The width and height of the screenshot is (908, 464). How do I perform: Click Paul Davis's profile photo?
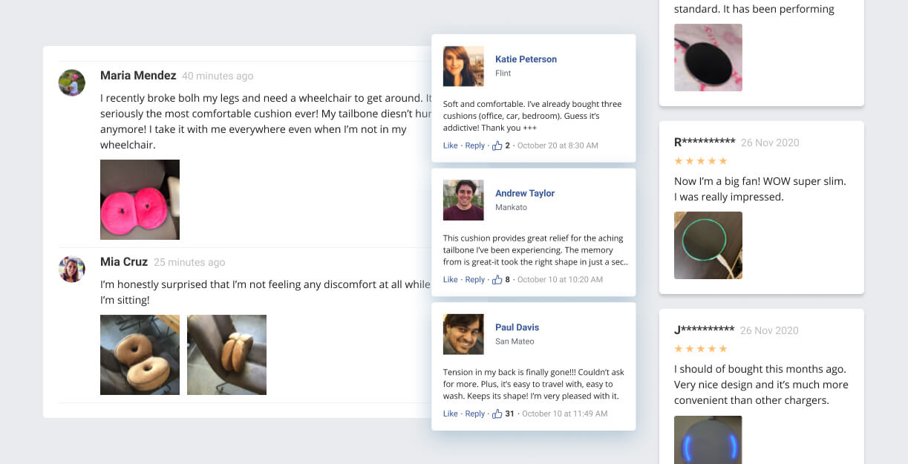(x=463, y=334)
